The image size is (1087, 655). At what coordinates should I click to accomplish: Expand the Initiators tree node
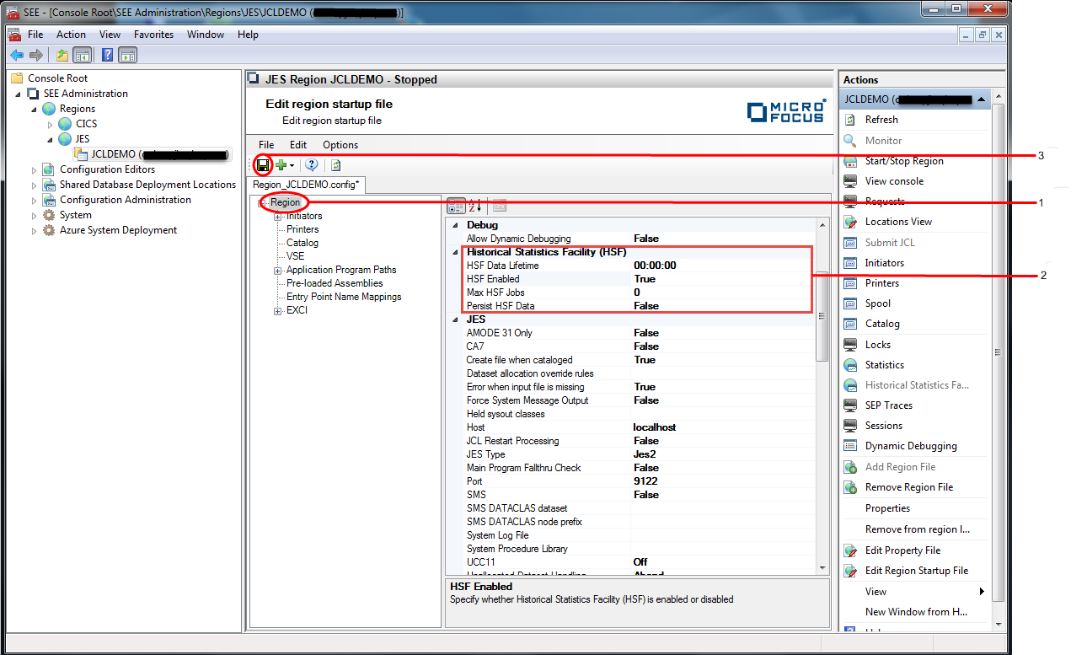point(277,217)
